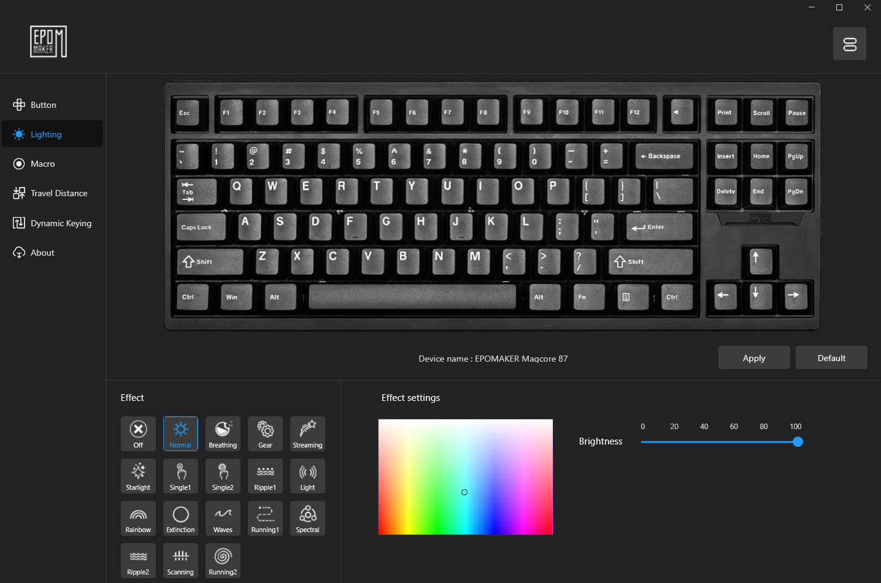The image size is (881, 583).
Task: Pick the Running2 spiral effect
Action: coord(223,560)
